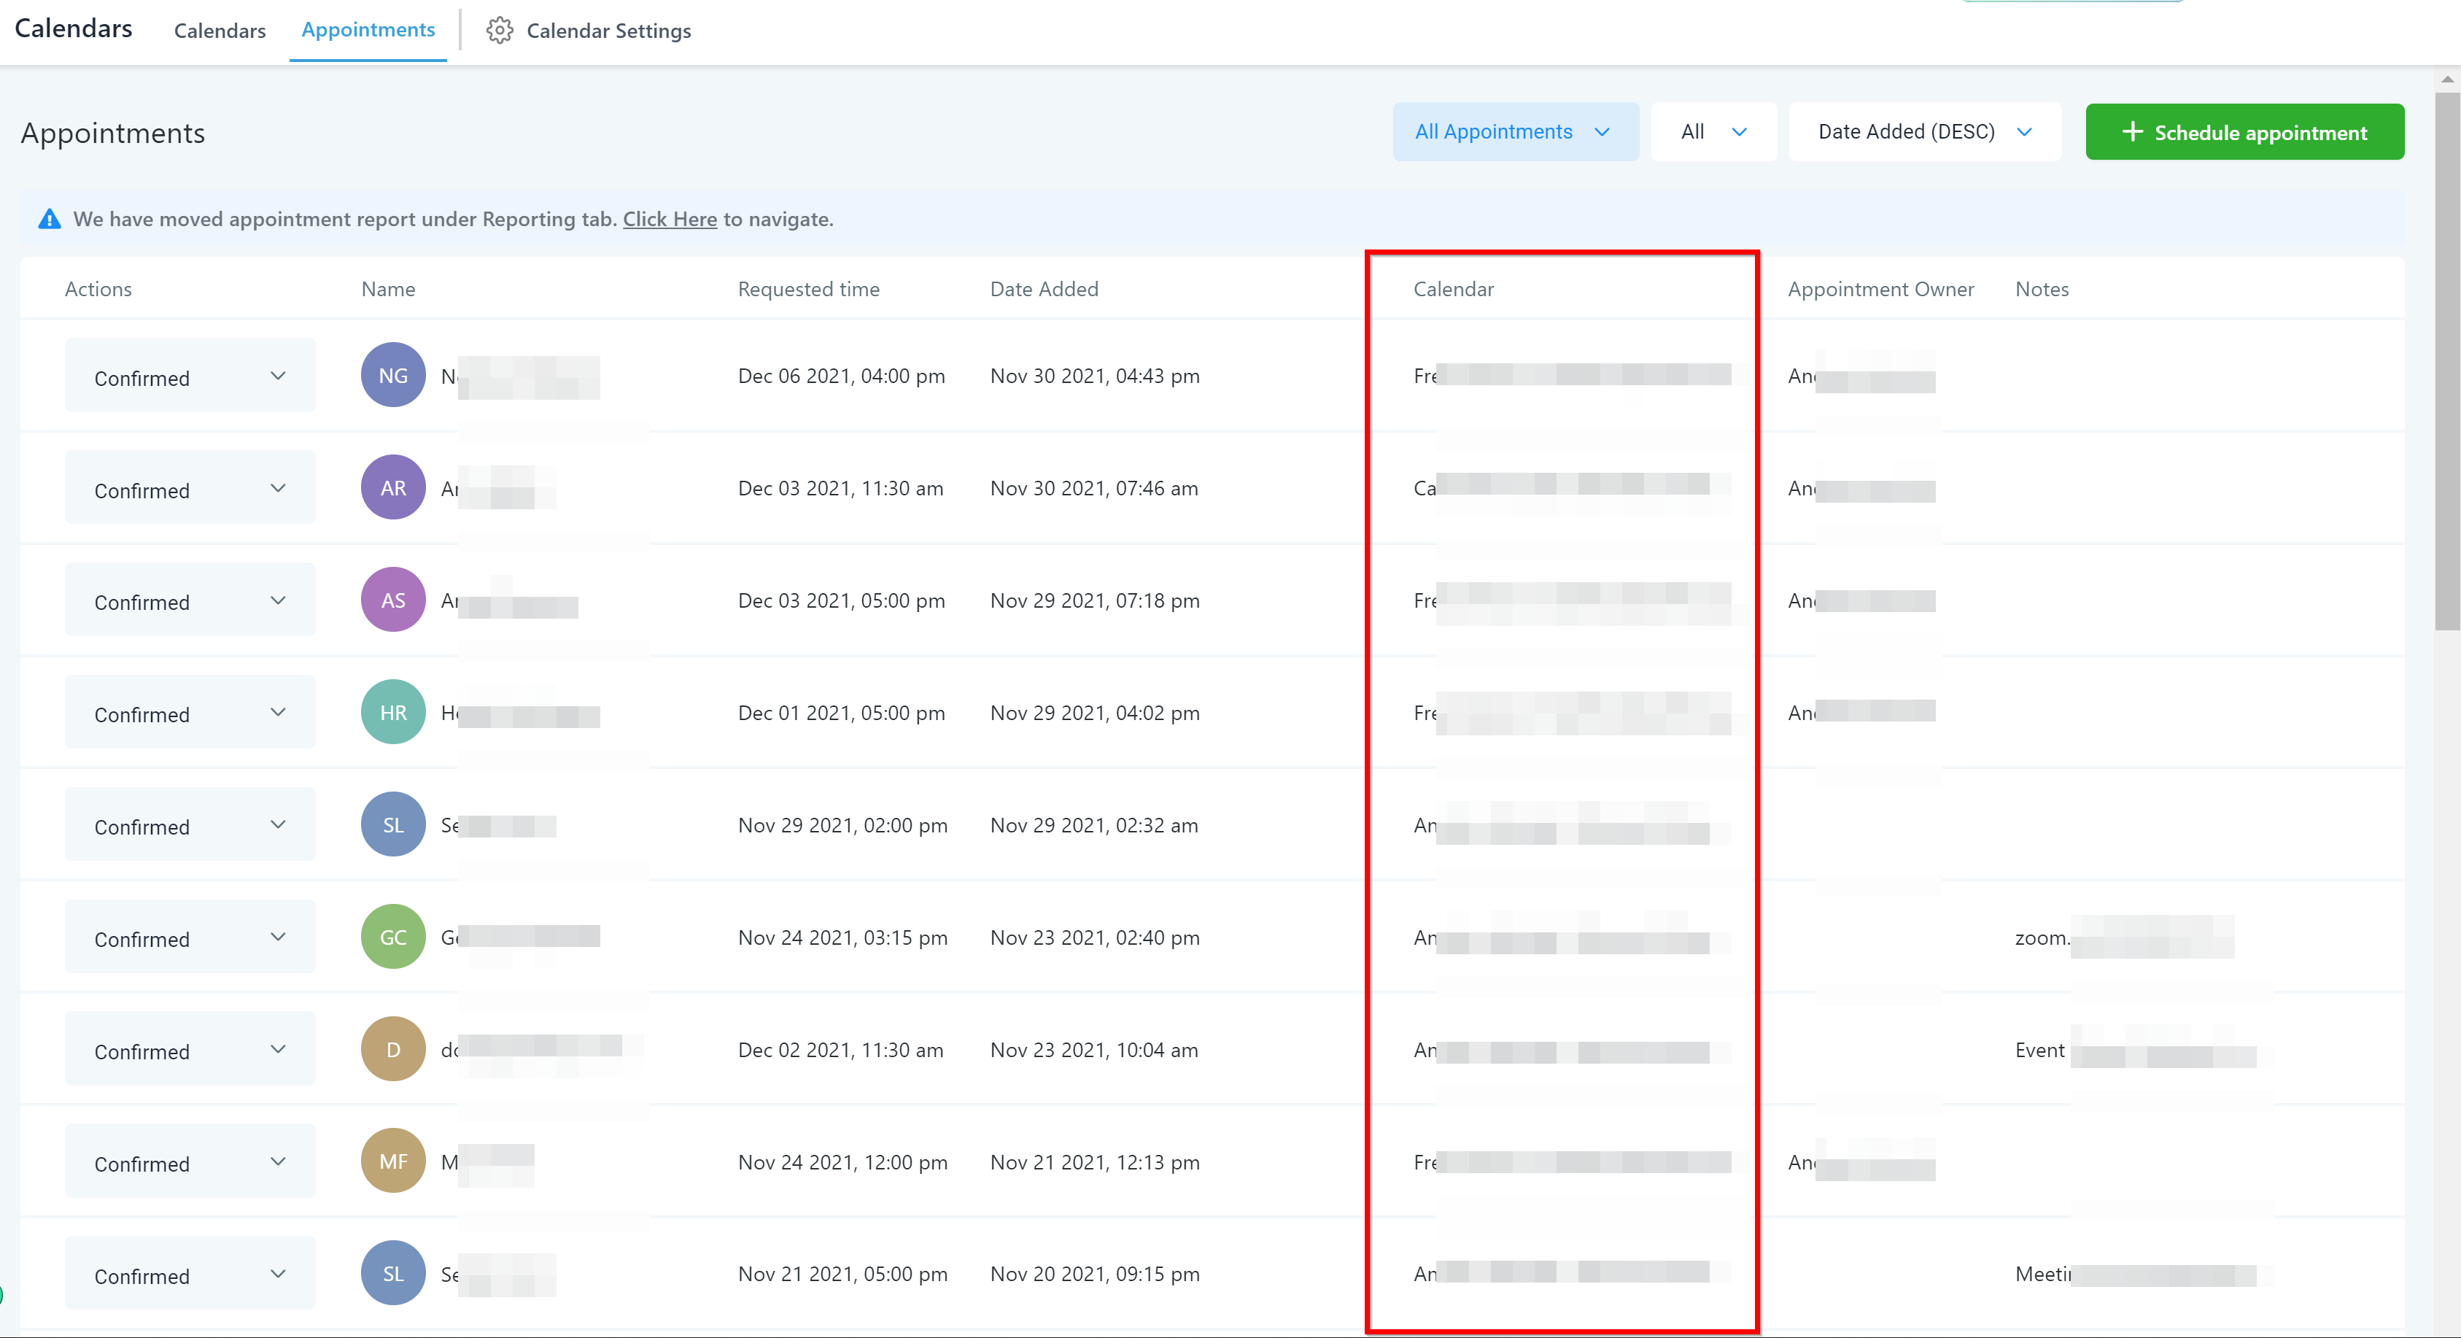Expand Confirmed status for Nov 24 03:15 pm row
Image resolution: width=2461 pixels, height=1338 pixels.
[x=190, y=937]
